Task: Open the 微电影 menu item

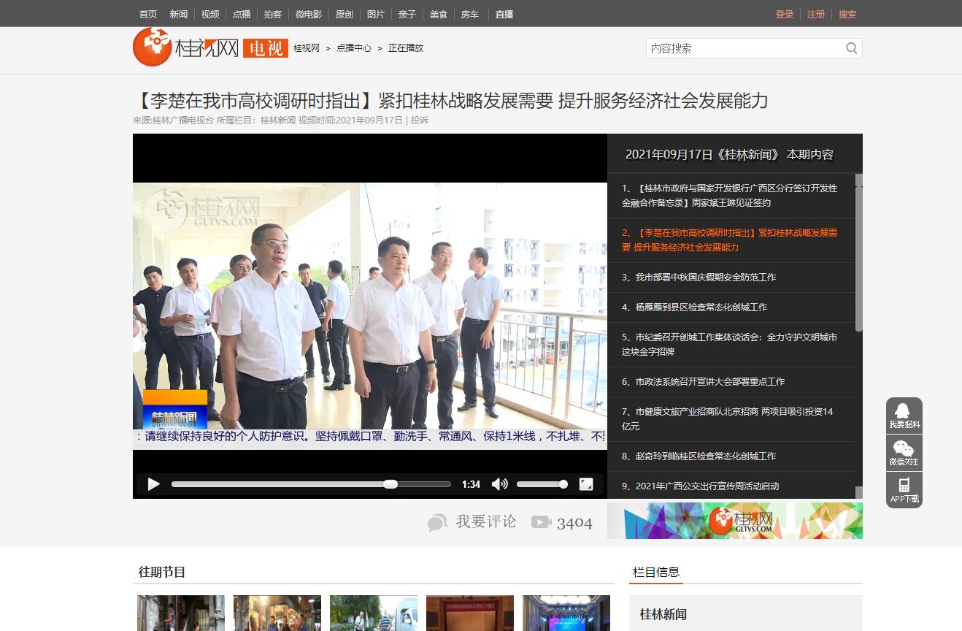Action: tap(308, 14)
